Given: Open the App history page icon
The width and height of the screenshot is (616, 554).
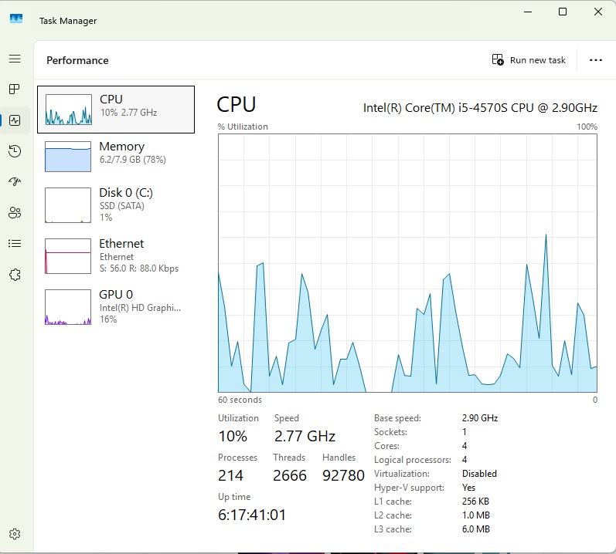Looking at the screenshot, I should (x=15, y=151).
